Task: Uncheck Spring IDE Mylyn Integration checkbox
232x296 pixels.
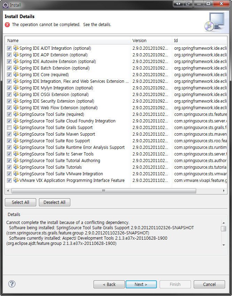Action: click(x=9, y=88)
